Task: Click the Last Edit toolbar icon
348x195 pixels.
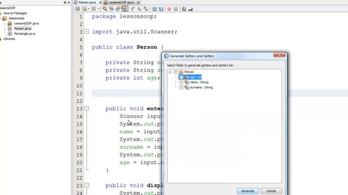Action: [77, 9]
